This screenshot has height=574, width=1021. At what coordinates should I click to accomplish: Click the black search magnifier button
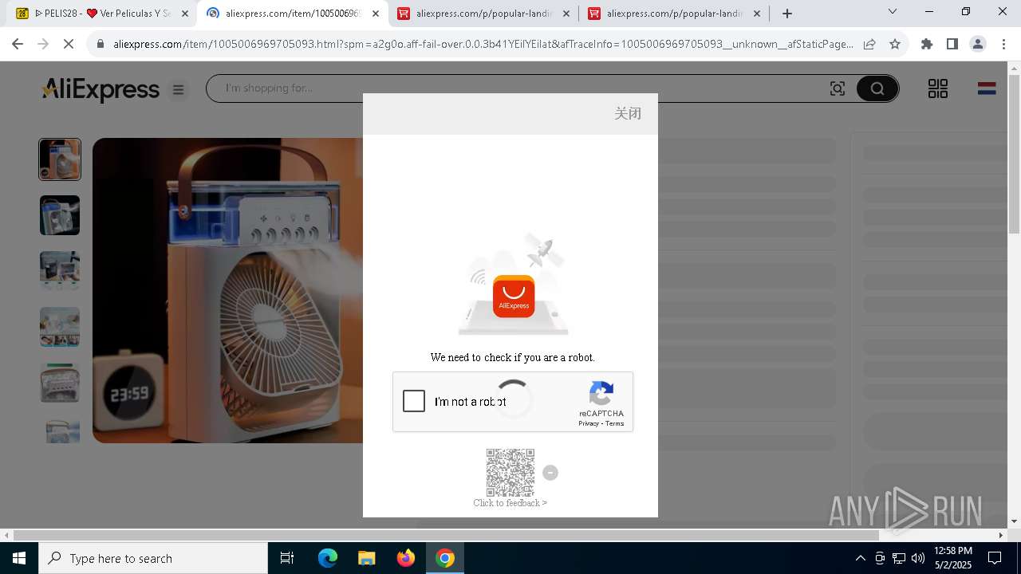tap(877, 88)
